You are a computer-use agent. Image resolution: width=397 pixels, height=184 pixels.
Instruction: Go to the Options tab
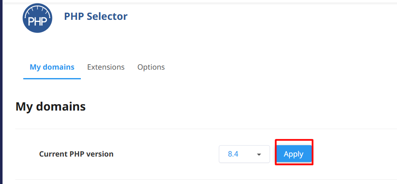pyautogui.click(x=151, y=67)
